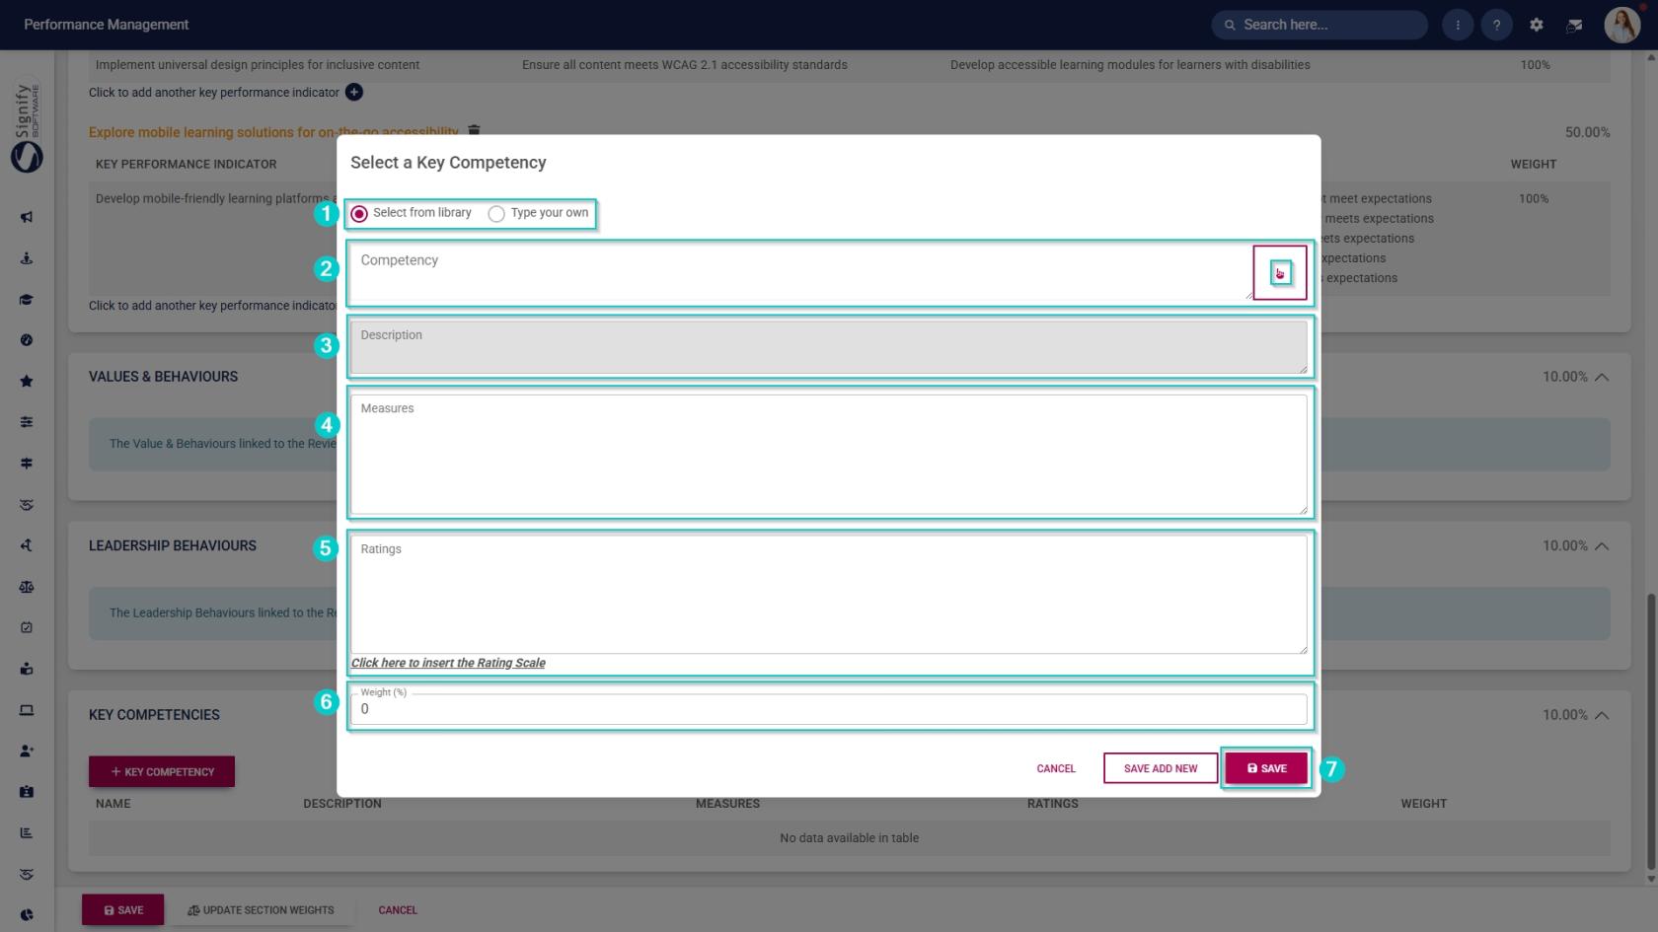Click the '50.00%' objective weight value
The height and width of the screenshot is (932, 1658).
coord(1587,132)
